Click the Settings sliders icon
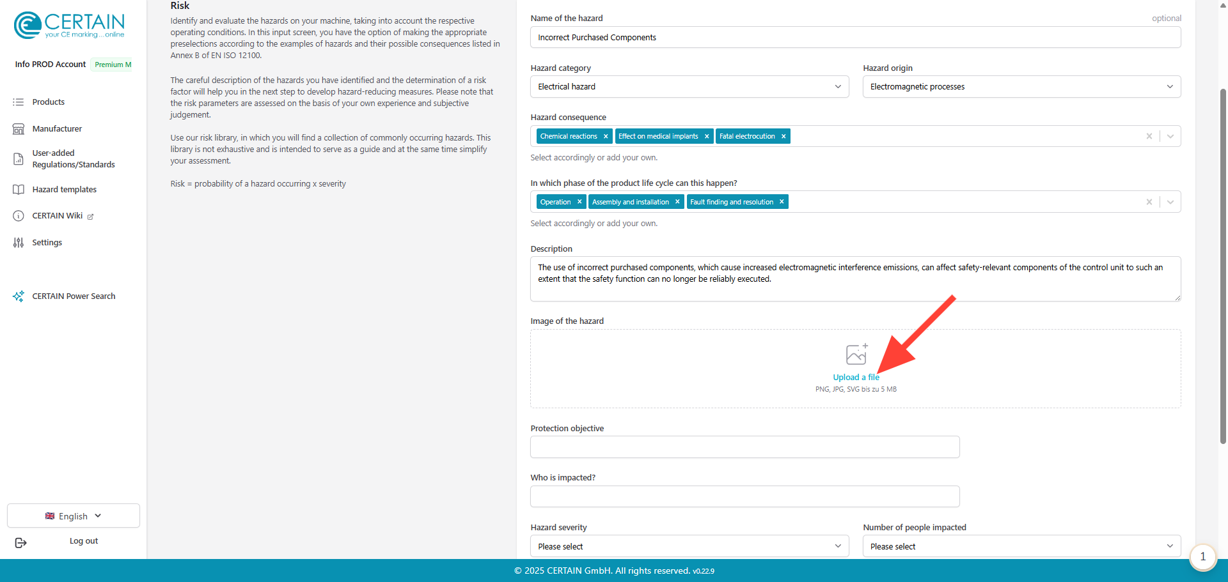This screenshot has width=1228, height=582. click(19, 243)
